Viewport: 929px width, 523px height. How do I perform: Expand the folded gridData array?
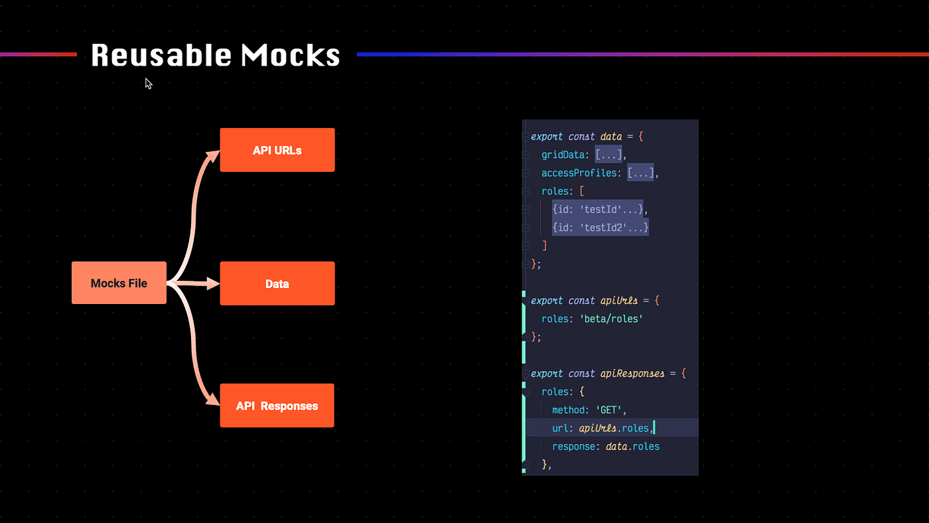608,155
